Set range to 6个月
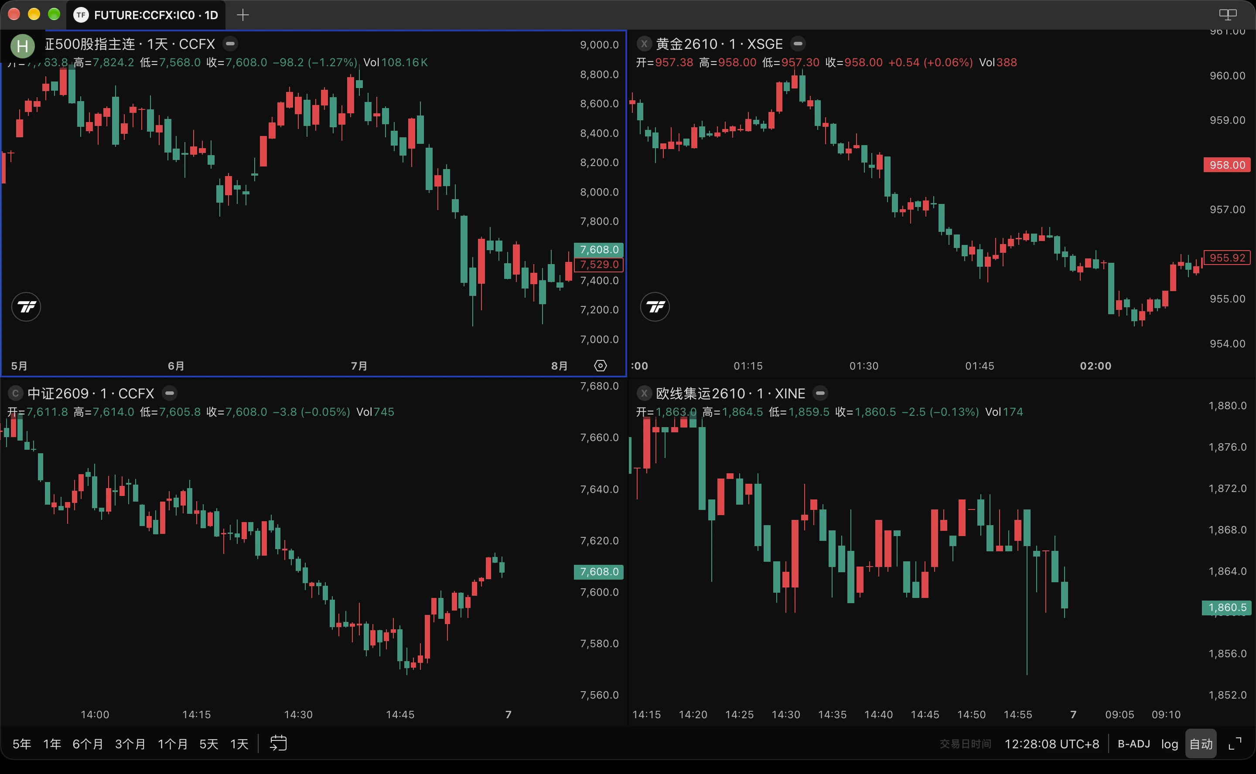 [x=88, y=744]
